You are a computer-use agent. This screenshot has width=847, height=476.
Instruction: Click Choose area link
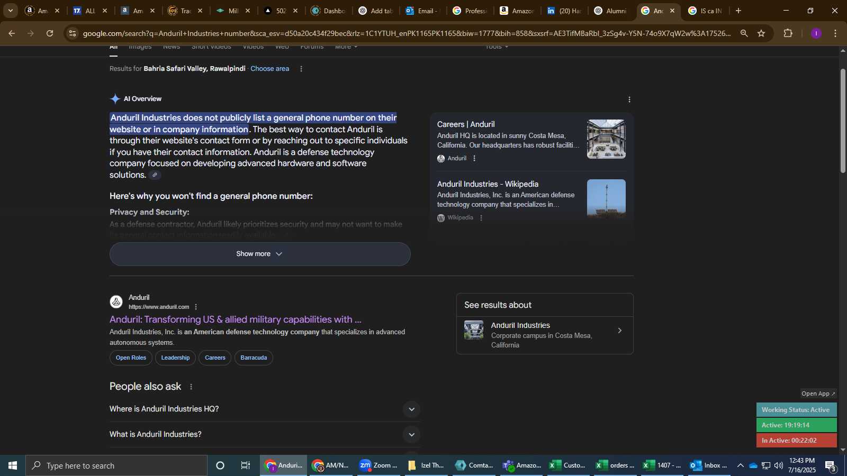point(270,69)
